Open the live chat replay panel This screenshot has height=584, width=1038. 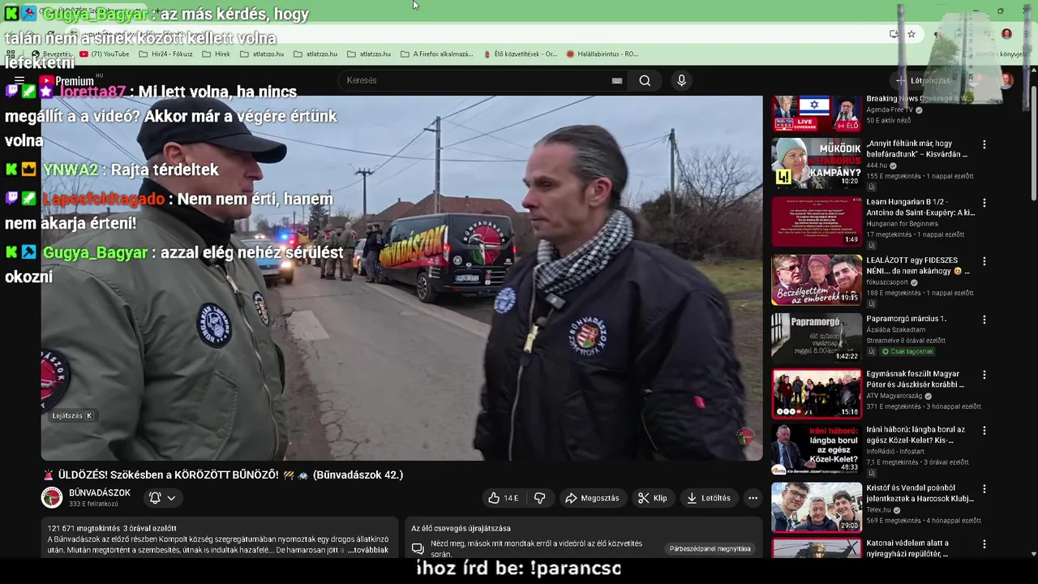tap(710, 549)
